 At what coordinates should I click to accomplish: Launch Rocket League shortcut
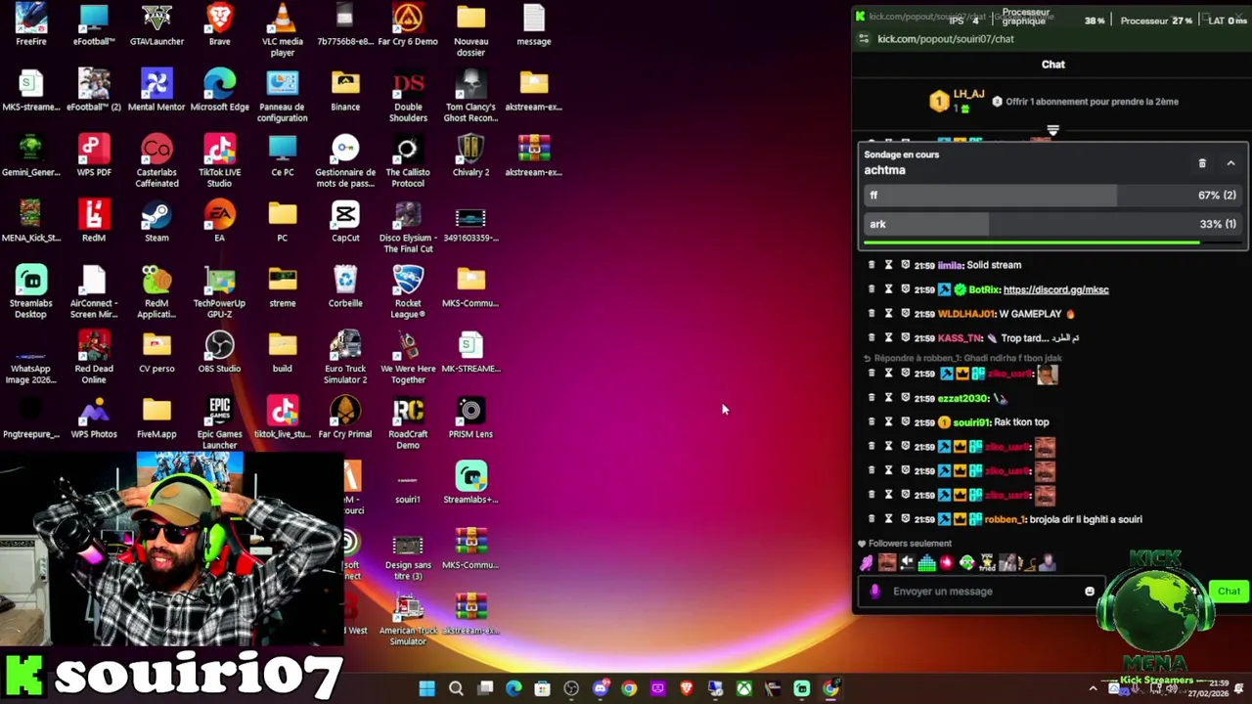coord(408,292)
